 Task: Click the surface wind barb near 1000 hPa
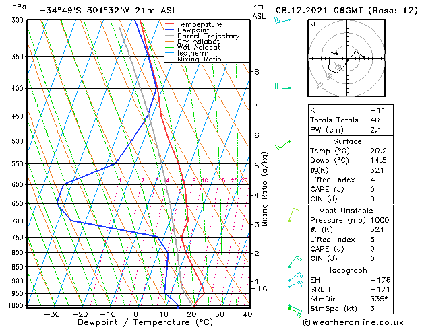tap(295, 311)
